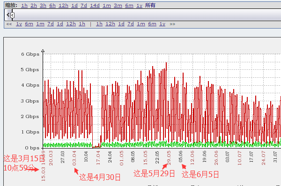Viewport: 281px width, 186px height.
Task: Click the 1 Gbps axis label
Action: pyautogui.click(x=30, y=132)
